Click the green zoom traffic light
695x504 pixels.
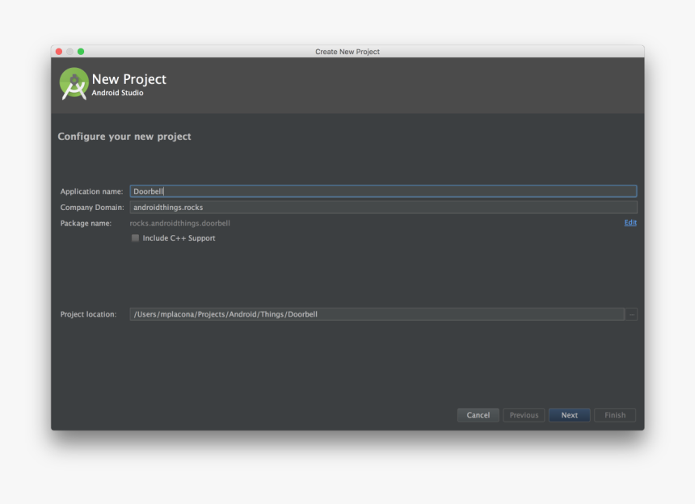pyautogui.click(x=80, y=50)
